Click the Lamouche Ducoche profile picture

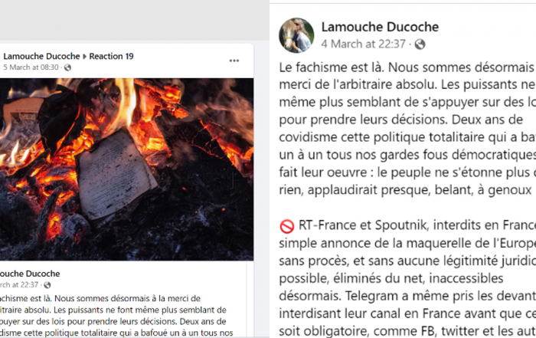tap(296, 35)
